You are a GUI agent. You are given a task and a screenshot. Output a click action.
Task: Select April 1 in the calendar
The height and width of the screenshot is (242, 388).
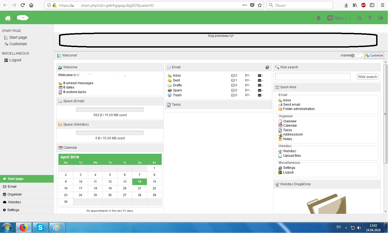(x=154, y=168)
